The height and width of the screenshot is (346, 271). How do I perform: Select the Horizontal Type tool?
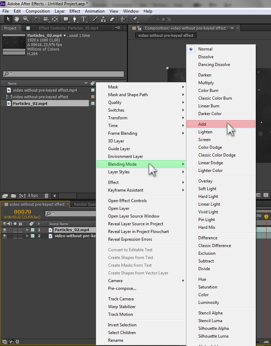pos(84,19)
